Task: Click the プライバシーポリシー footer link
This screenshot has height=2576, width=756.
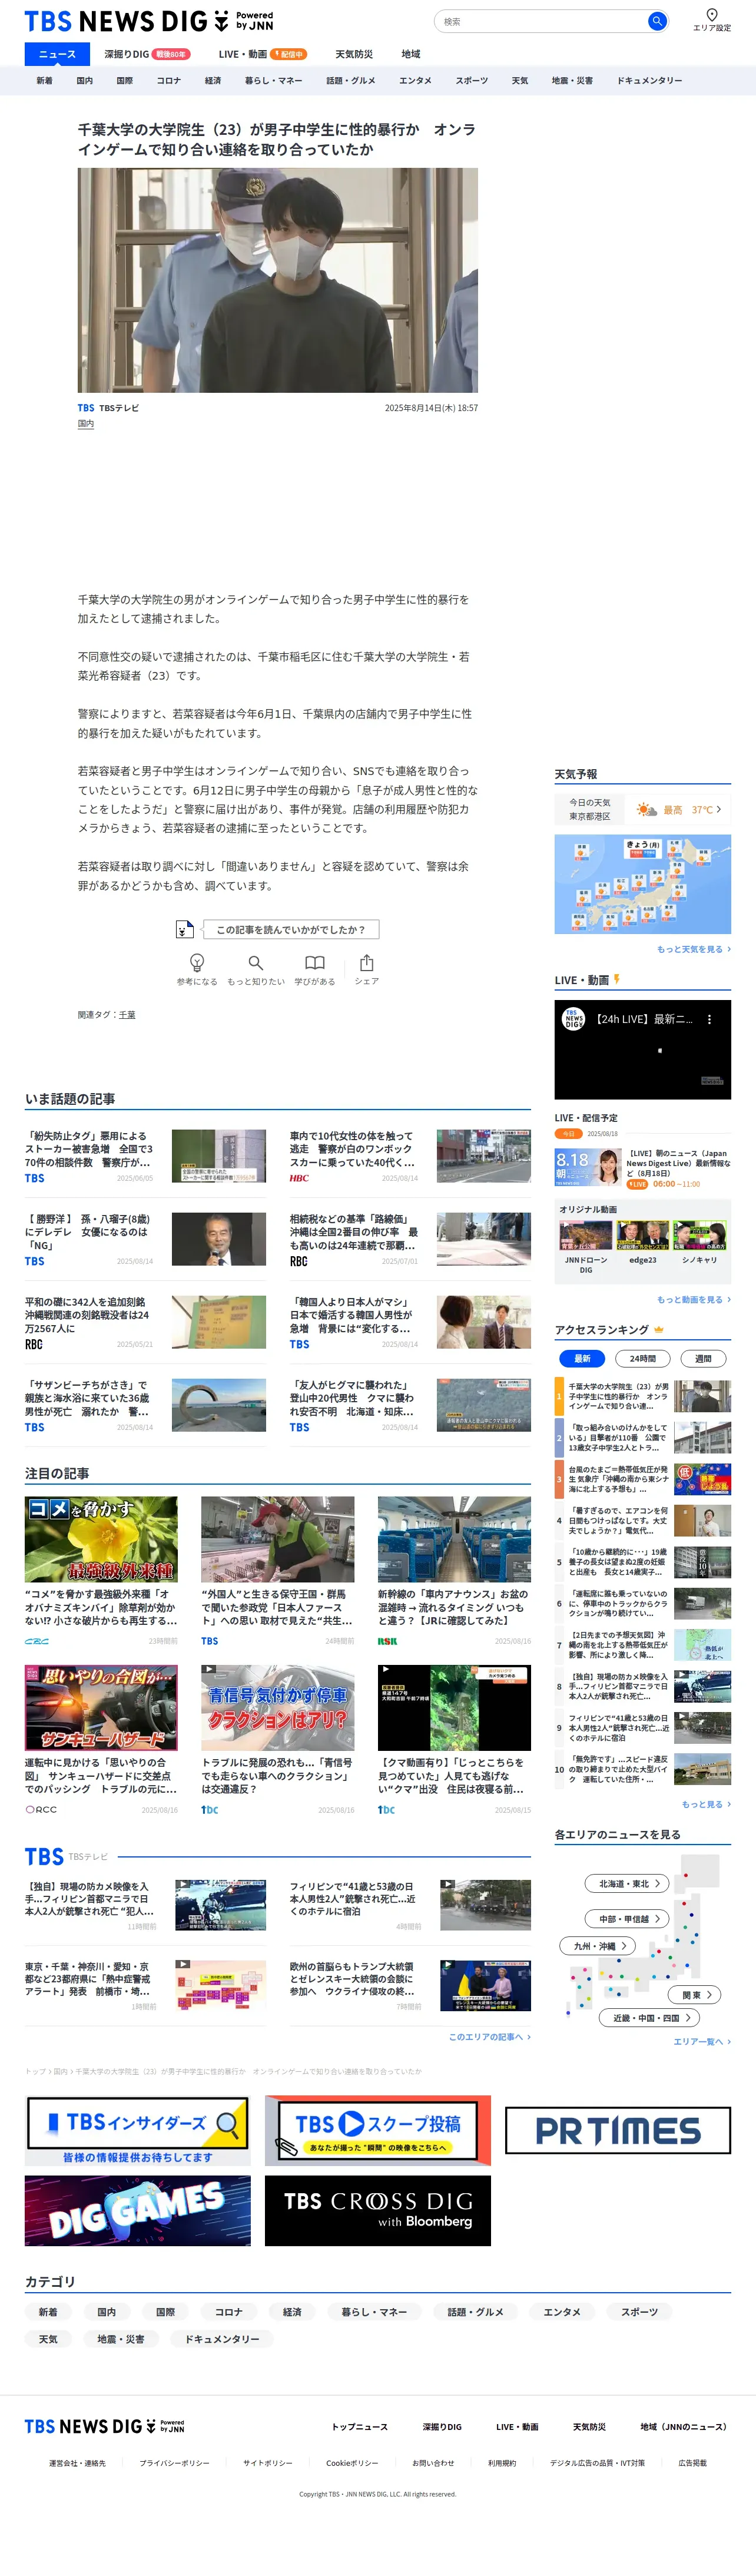Action: point(174,2463)
